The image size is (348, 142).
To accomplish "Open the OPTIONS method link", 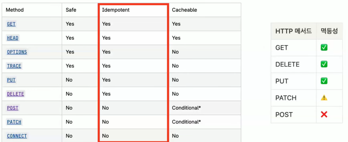I will (x=17, y=52).
